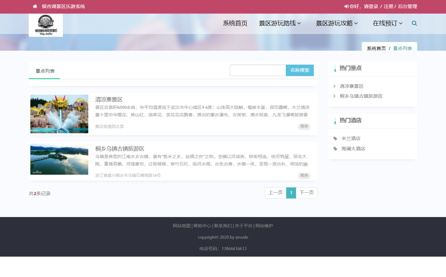The image size is (446, 277).
Task: Select the 景点列表 tab
Action: point(45,71)
